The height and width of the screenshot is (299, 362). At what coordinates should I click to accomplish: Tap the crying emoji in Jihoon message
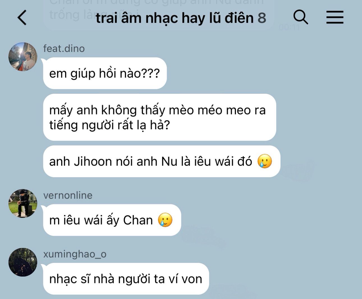(265, 161)
